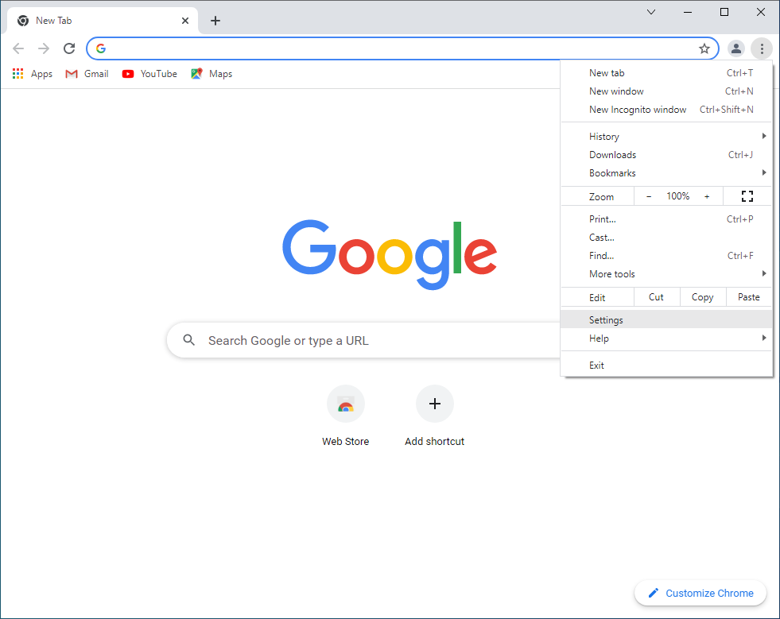Open the Gmail bookmark
Image resolution: width=780 pixels, height=619 pixels.
pos(87,74)
